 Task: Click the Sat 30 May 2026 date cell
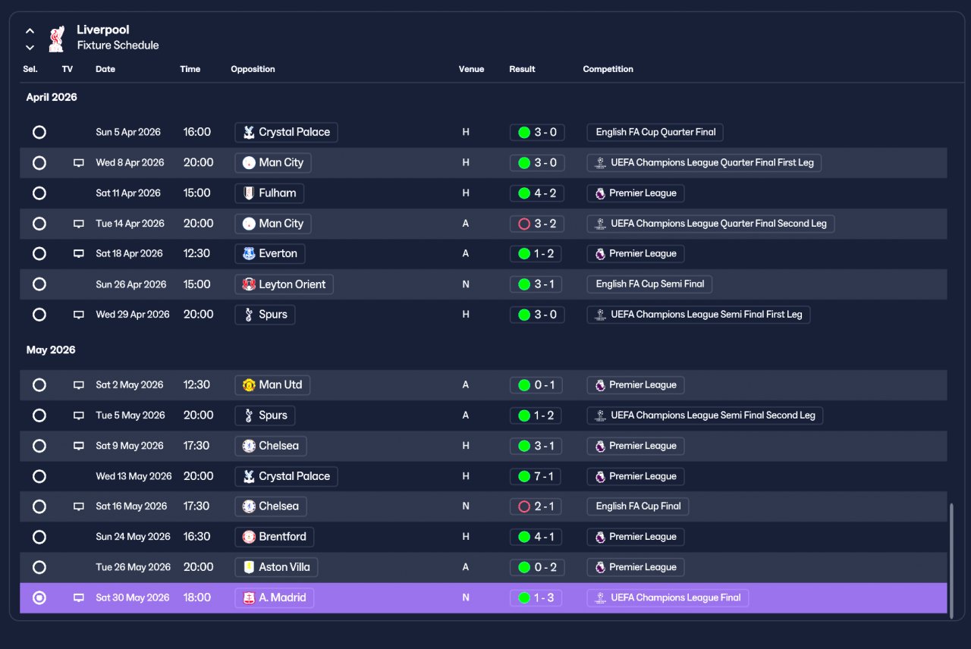133,597
